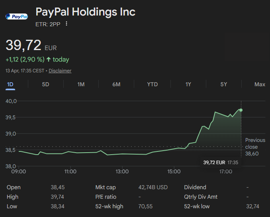Show the 1Y time range tab
270x217 pixels.
pyautogui.click(x=188, y=84)
